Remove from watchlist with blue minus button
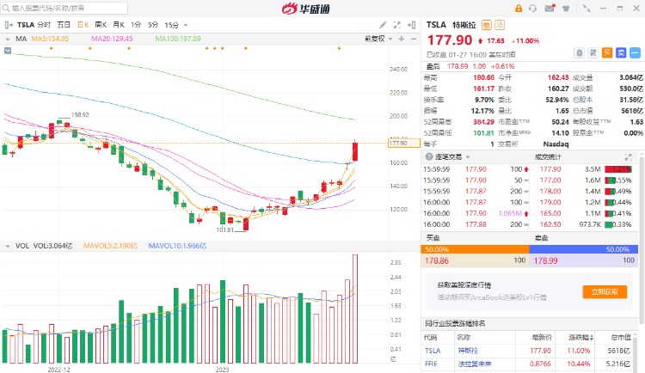Screen dimensions: 645x373 (x=636, y=53)
